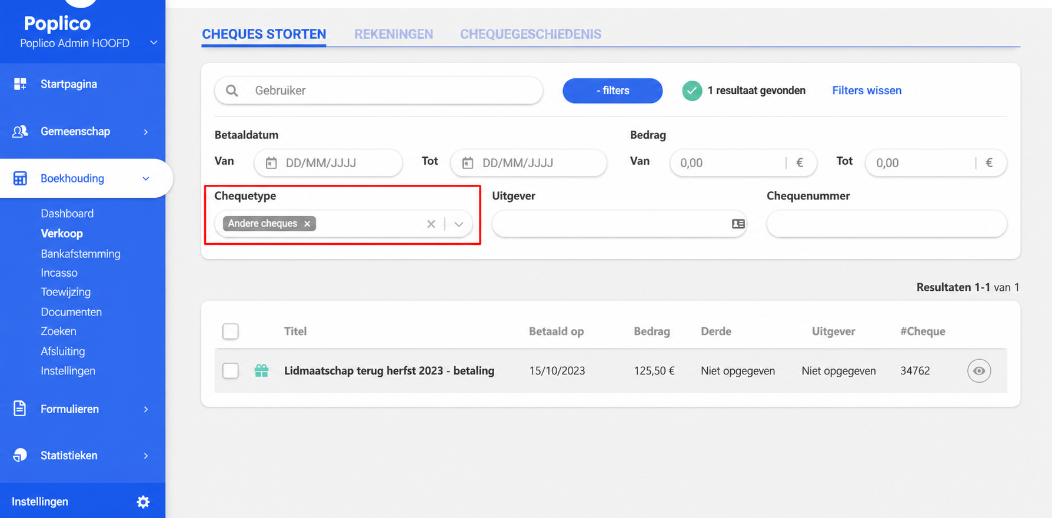Open Incasso submenu item
Viewport: 1052px width, 518px height.
[59, 273]
